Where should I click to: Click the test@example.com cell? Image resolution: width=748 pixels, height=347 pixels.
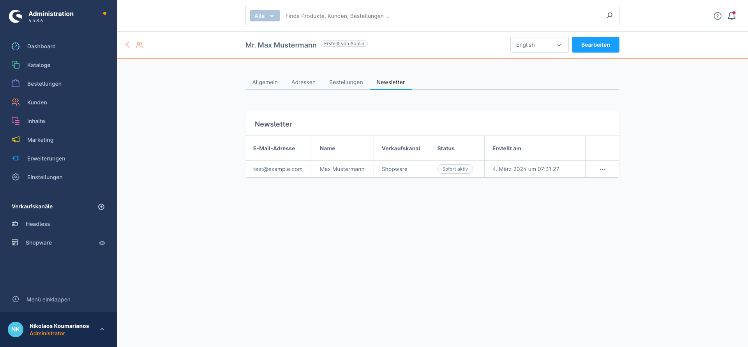click(278, 169)
